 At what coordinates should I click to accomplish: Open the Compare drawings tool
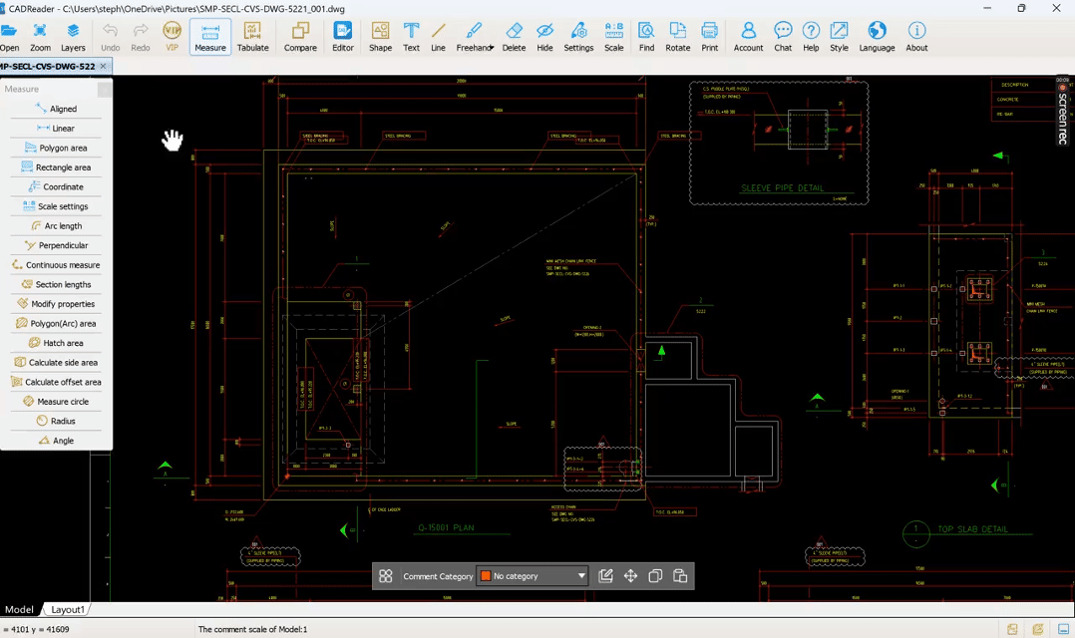click(x=300, y=37)
